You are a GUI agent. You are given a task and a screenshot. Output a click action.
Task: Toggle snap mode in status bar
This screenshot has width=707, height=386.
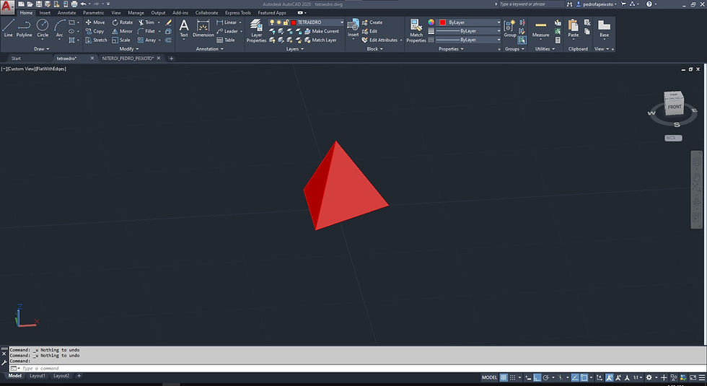[512, 377]
